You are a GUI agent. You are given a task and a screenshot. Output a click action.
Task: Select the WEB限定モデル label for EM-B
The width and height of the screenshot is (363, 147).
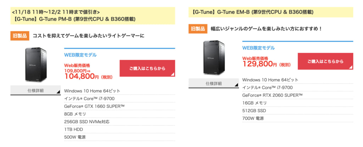[258, 48]
